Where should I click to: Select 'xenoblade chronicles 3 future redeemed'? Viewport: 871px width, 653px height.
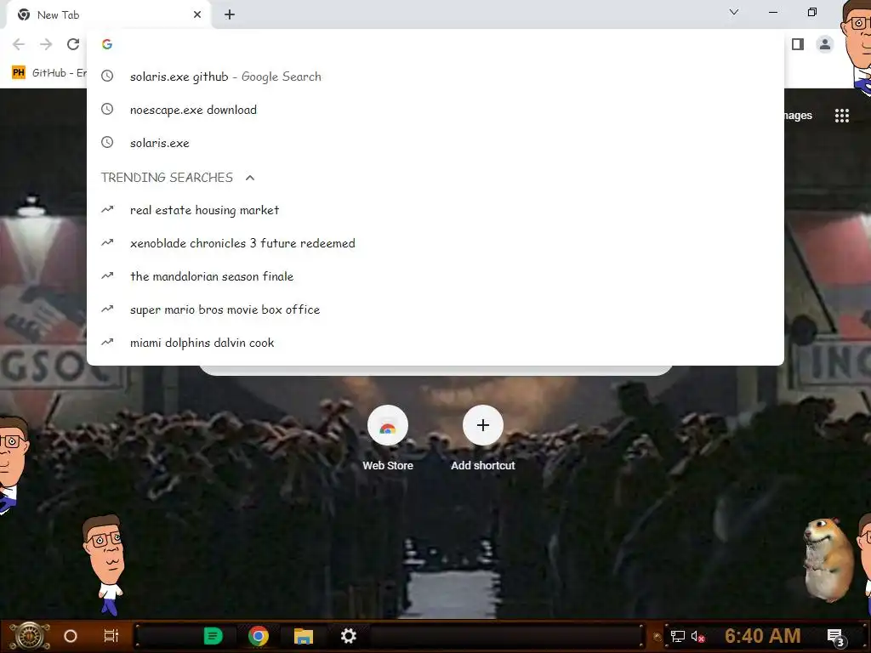coord(435,243)
